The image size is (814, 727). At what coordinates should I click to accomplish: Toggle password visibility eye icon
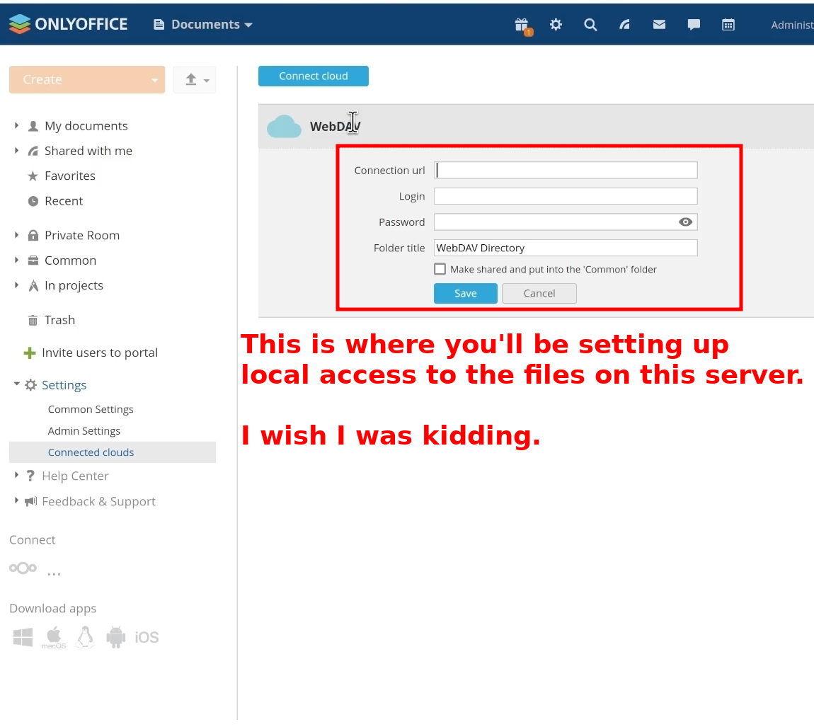pos(685,222)
